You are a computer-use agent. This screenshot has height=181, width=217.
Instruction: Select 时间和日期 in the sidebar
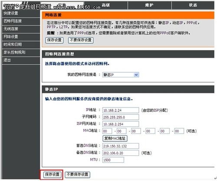(x=21, y=44)
